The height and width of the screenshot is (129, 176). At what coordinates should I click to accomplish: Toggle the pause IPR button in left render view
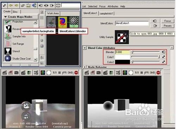(x=59, y=73)
